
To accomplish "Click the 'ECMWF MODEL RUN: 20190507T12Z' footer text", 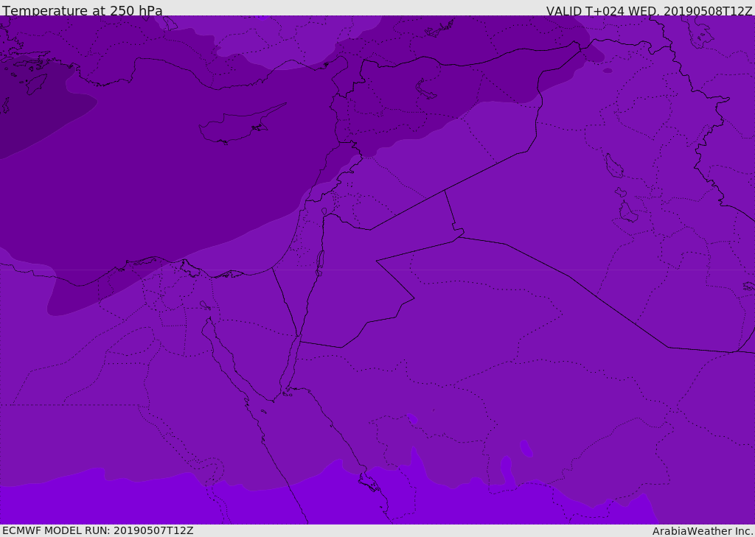I will click(98, 530).
